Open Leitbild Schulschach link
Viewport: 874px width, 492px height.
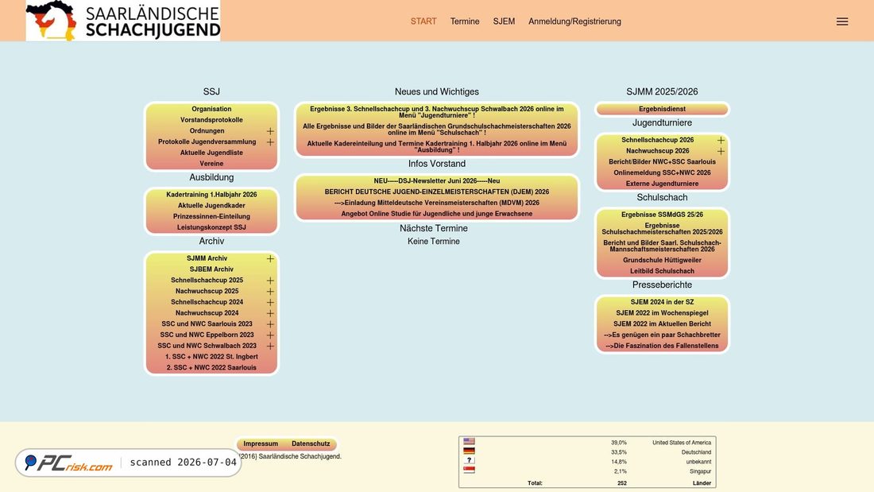click(662, 271)
